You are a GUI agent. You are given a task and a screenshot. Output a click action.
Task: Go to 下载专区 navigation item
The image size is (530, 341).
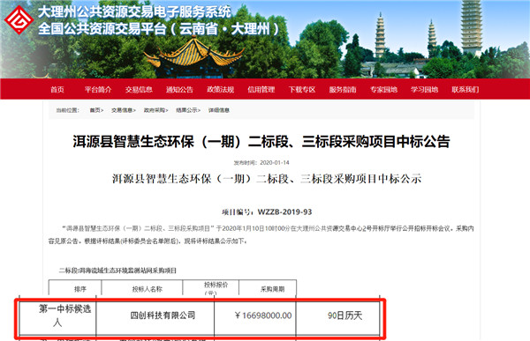pyautogui.click(x=302, y=89)
